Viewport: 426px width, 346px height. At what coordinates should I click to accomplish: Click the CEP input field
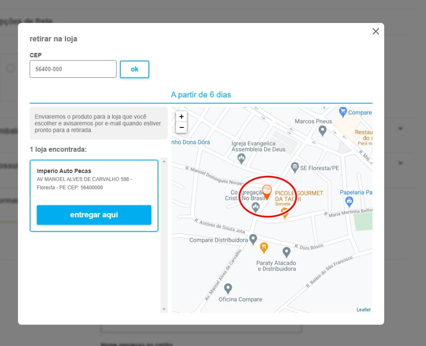[73, 69]
